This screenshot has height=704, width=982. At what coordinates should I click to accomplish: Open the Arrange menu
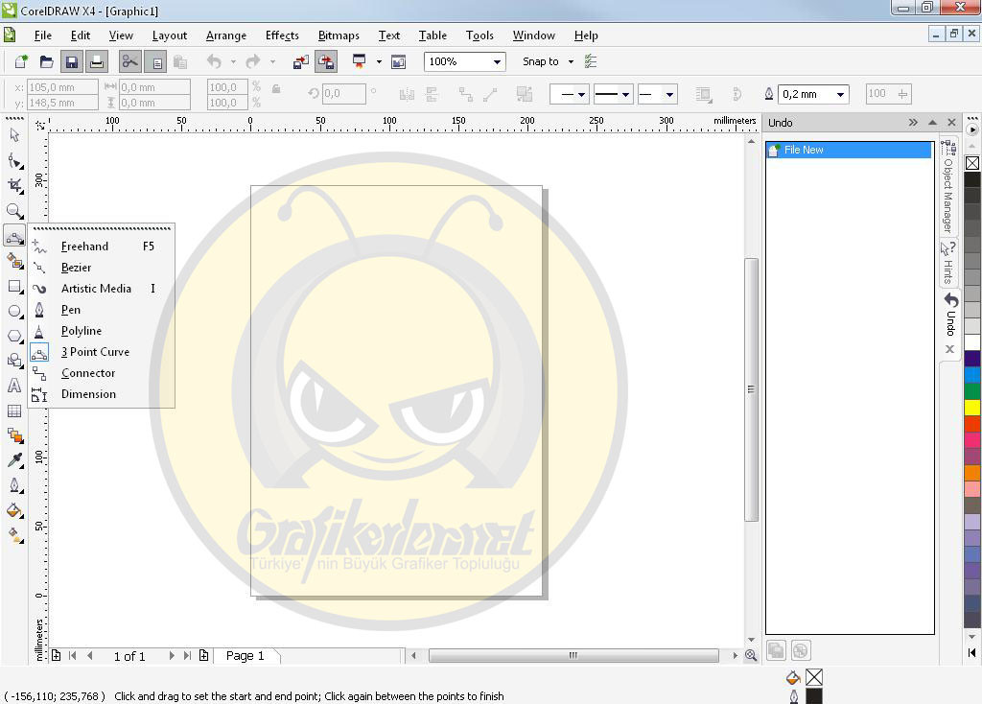pos(226,35)
